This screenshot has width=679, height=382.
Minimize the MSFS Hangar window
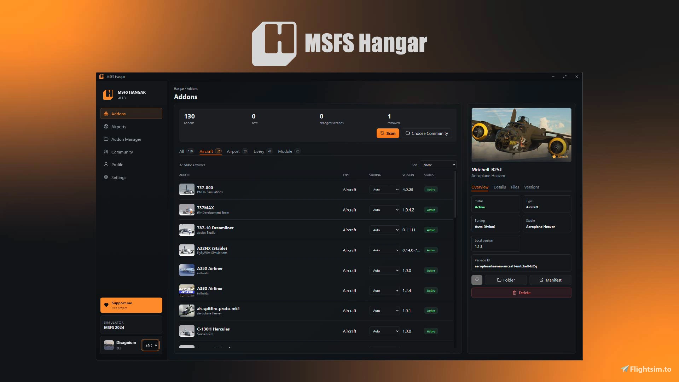553,76
